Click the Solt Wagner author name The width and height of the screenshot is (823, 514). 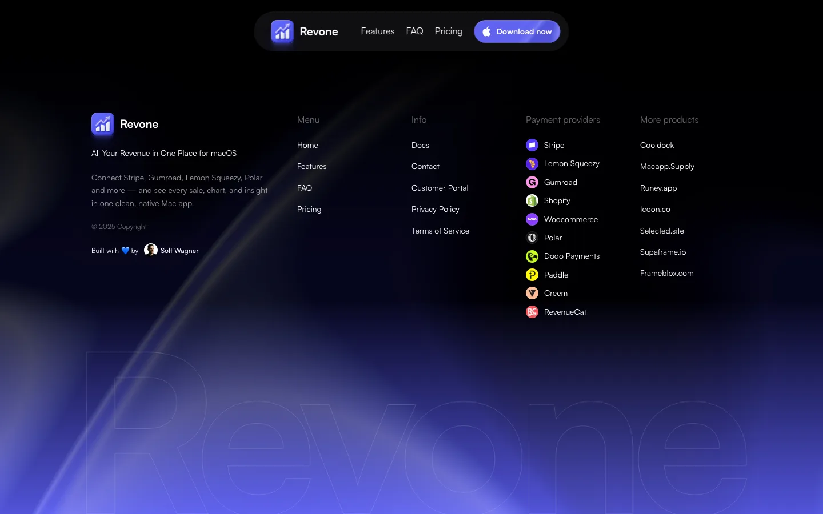179,251
